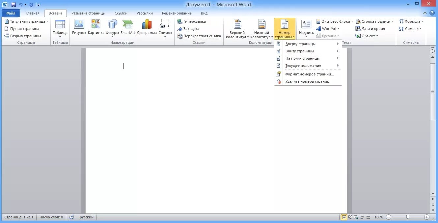Add a hyperlink with Гиперссылка

(192, 21)
